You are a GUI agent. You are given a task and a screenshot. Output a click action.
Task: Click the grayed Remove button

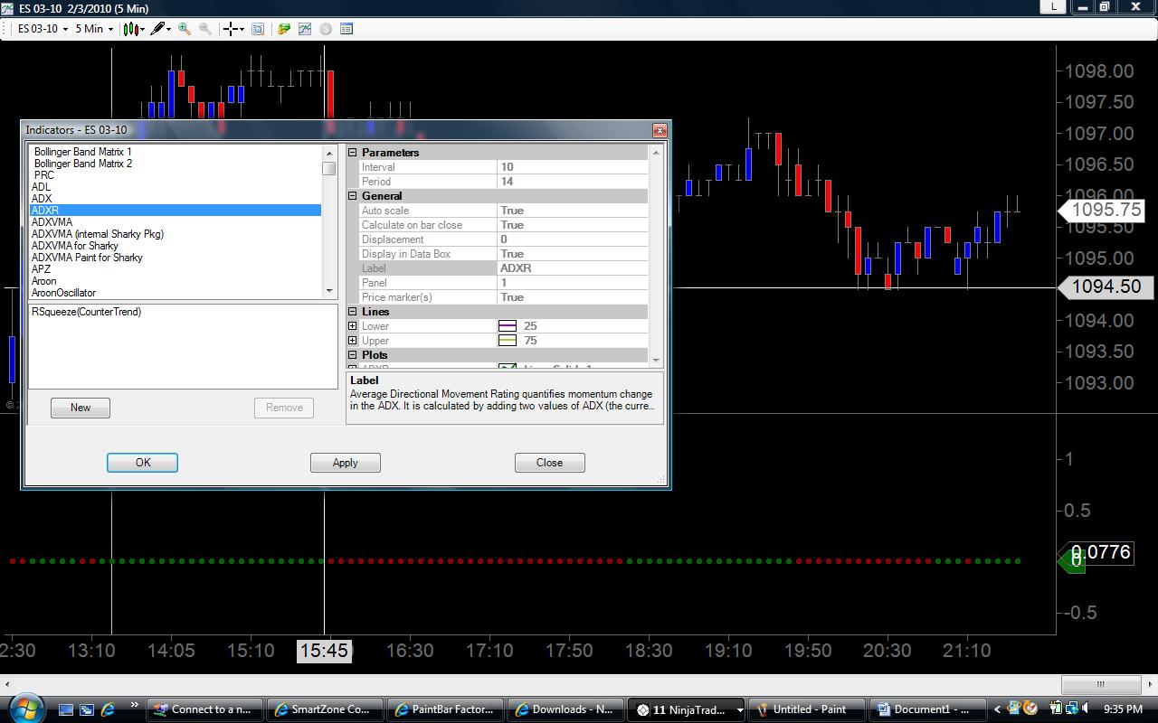pyautogui.click(x=284, y=408)
